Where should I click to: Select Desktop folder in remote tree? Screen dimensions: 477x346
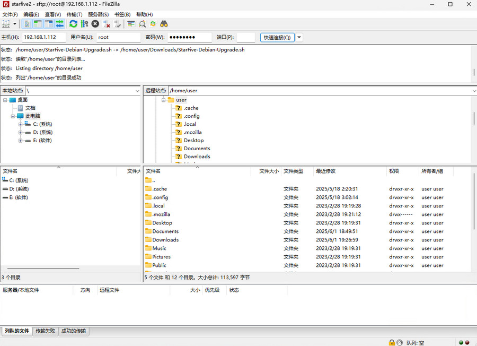(x=193, y=141)
